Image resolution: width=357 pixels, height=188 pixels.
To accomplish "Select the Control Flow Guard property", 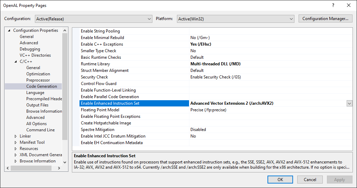I will tap(98, 84).
